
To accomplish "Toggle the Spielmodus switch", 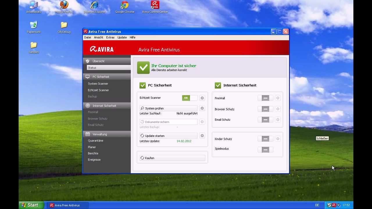I will pos(265,149).
